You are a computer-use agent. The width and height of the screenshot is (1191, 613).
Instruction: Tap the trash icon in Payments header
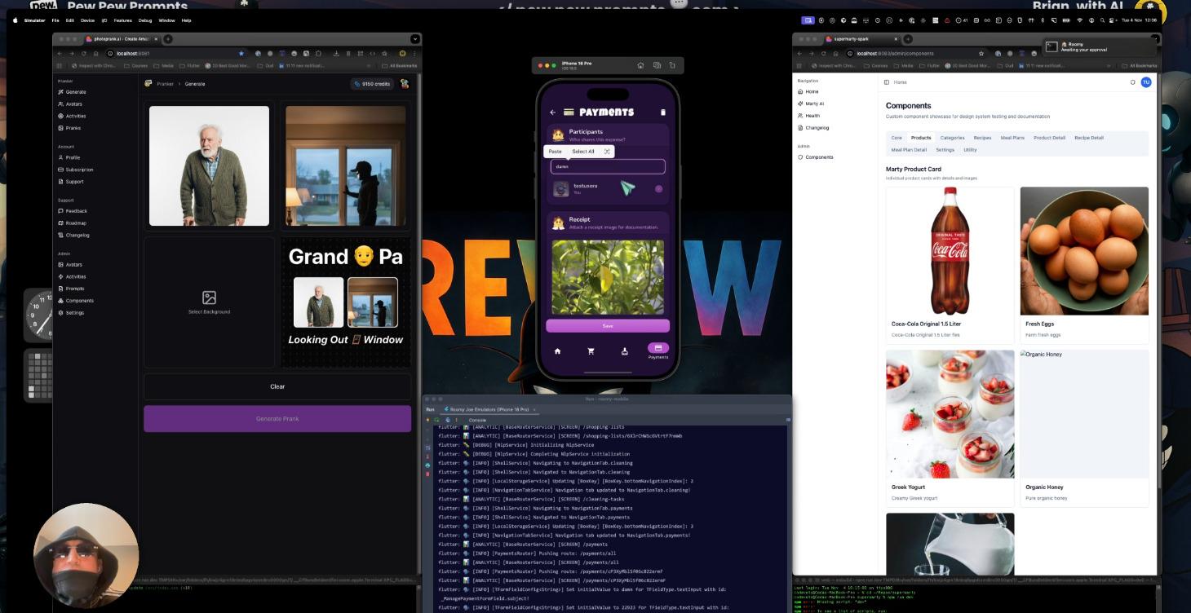coord(662,112)
